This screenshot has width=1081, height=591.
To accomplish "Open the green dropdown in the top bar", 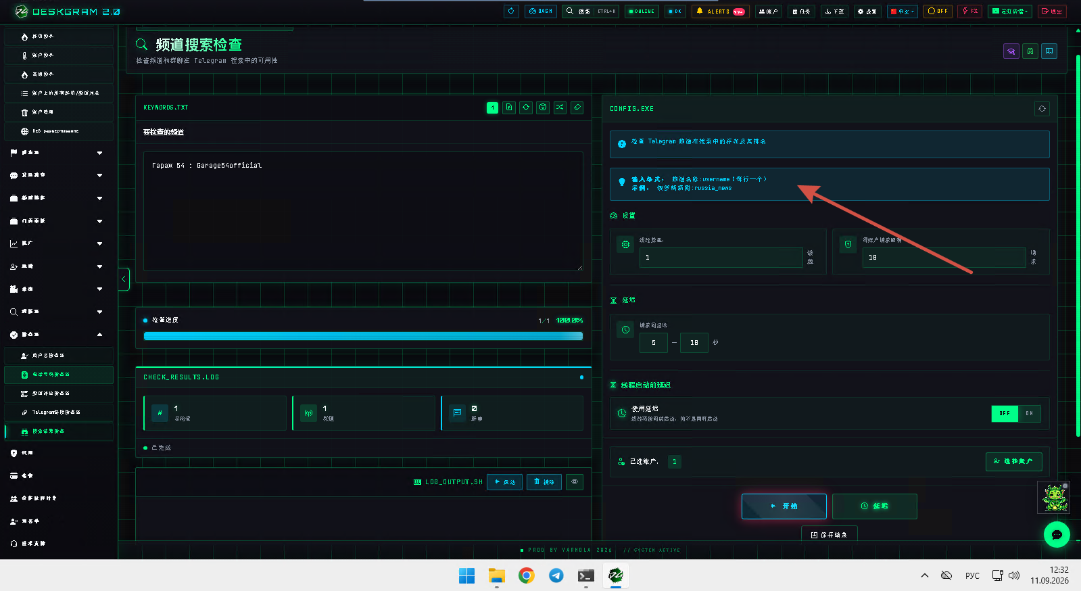I will point(1009,11).
